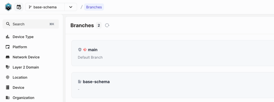Viewport: 274px width, 102px height.
Task: Click the Layer 2 Domain icon
Action: [x=7, y=67]
